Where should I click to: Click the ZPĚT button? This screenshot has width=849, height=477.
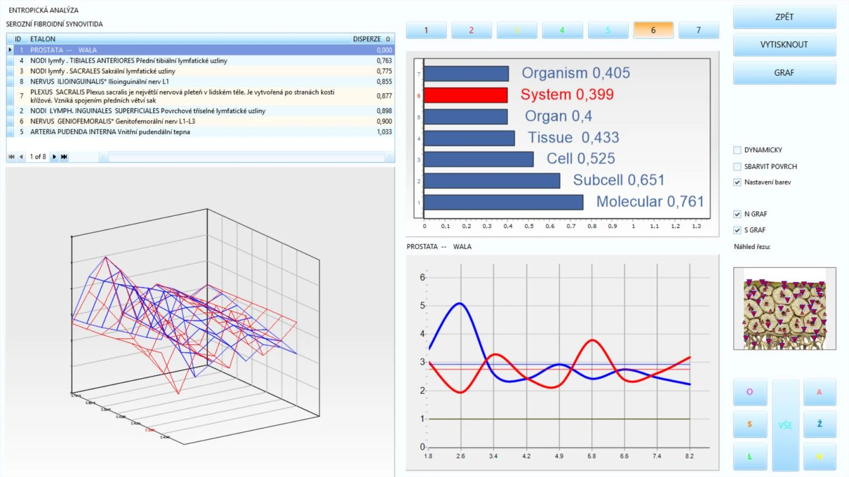[784, 17]
